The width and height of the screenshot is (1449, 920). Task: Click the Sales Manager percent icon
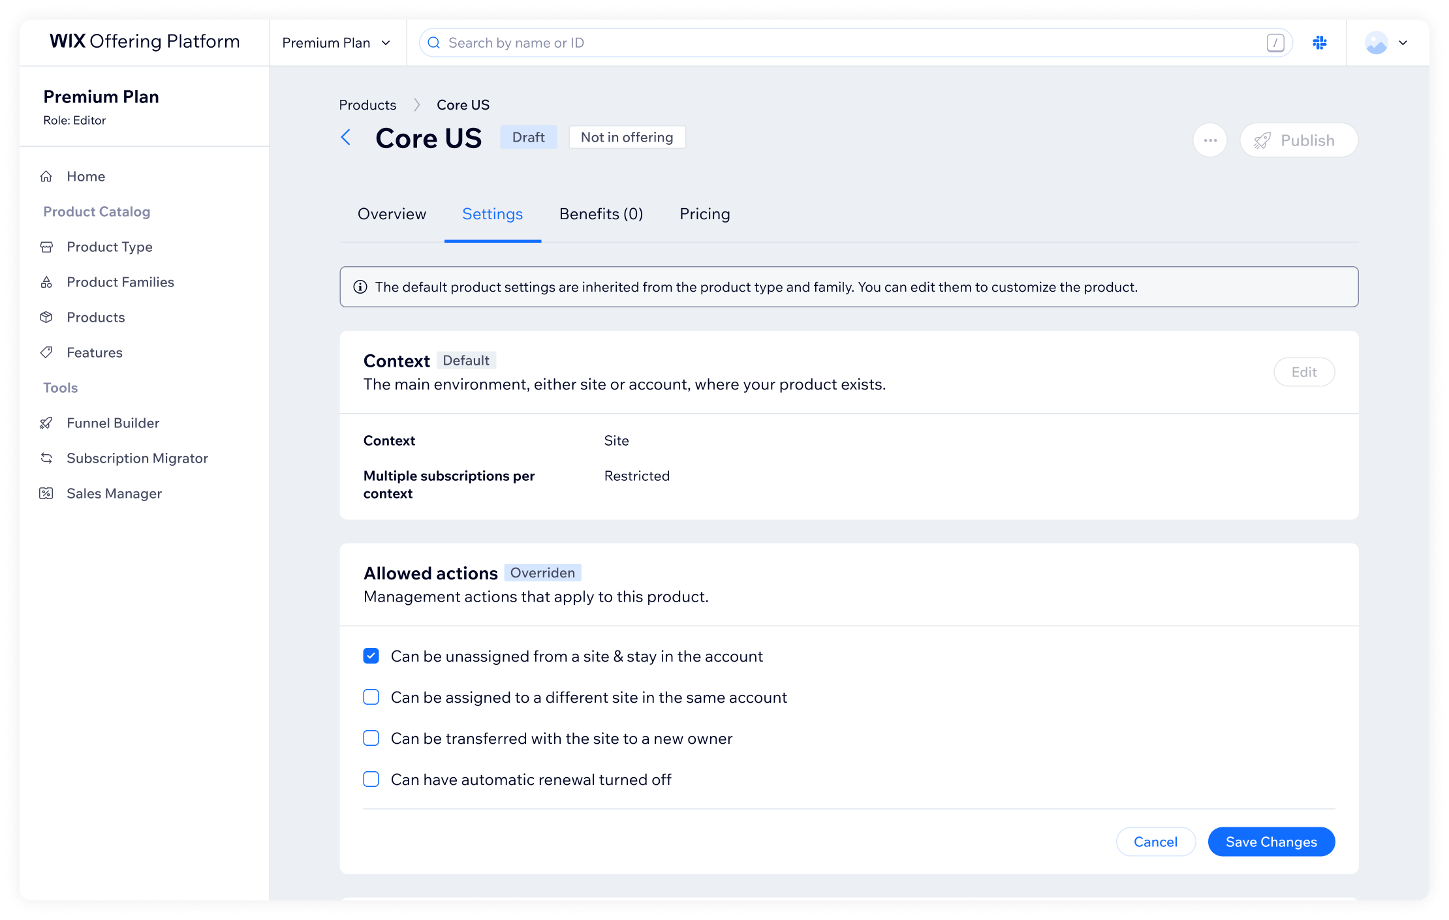46,493
